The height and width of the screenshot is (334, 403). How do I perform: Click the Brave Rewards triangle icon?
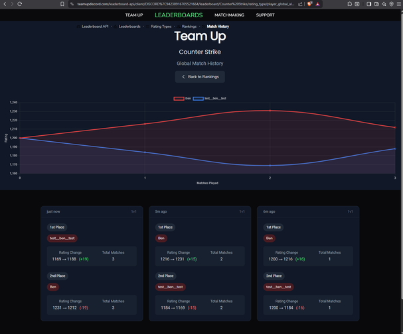(x=317, y=4)
